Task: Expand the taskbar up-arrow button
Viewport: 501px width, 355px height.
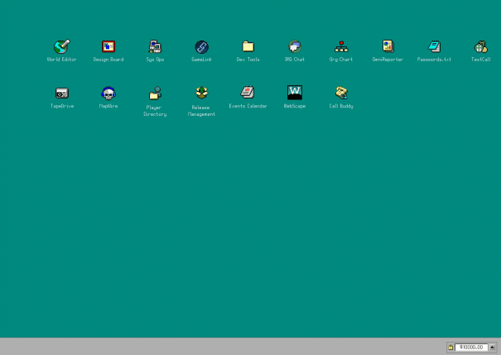Action: click(x=493, y=348)
